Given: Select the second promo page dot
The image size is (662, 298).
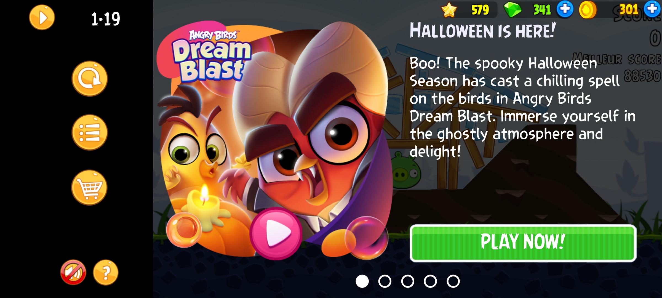Looking at the screenshot, I should point(385,281).
